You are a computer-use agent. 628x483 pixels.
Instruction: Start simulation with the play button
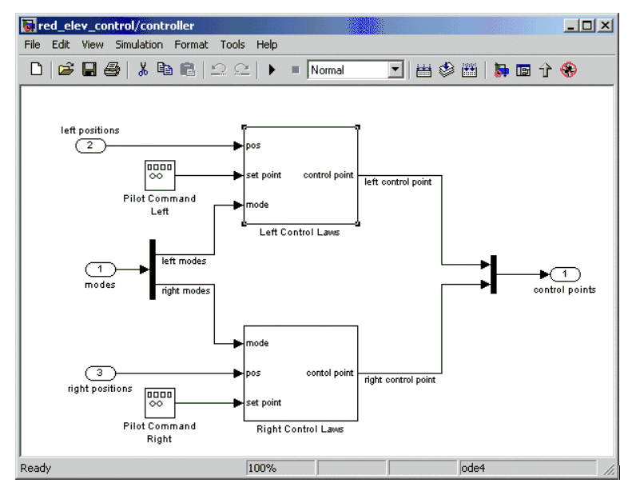pos(272,70)
